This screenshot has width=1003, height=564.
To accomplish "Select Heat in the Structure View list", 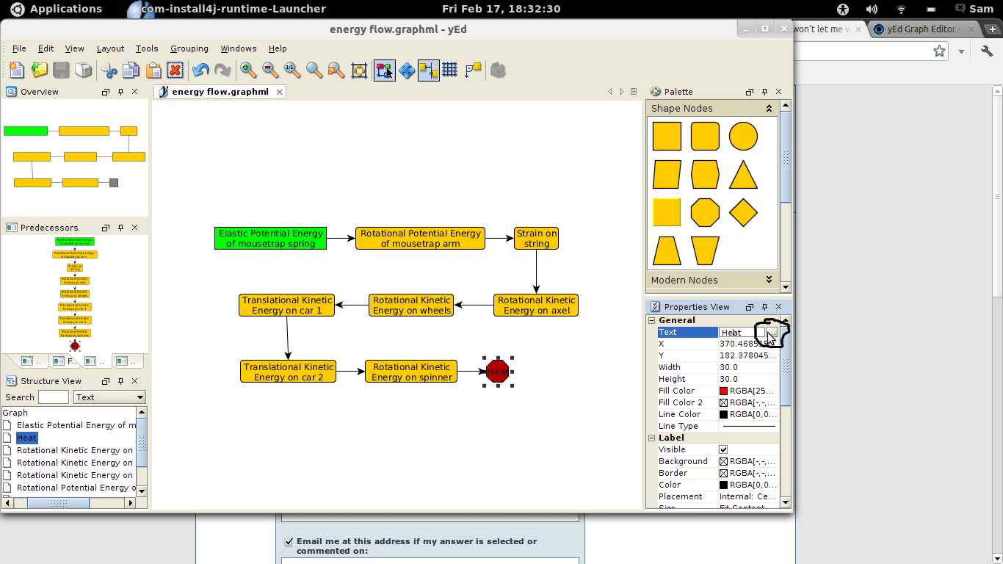I will coord(26,438).
